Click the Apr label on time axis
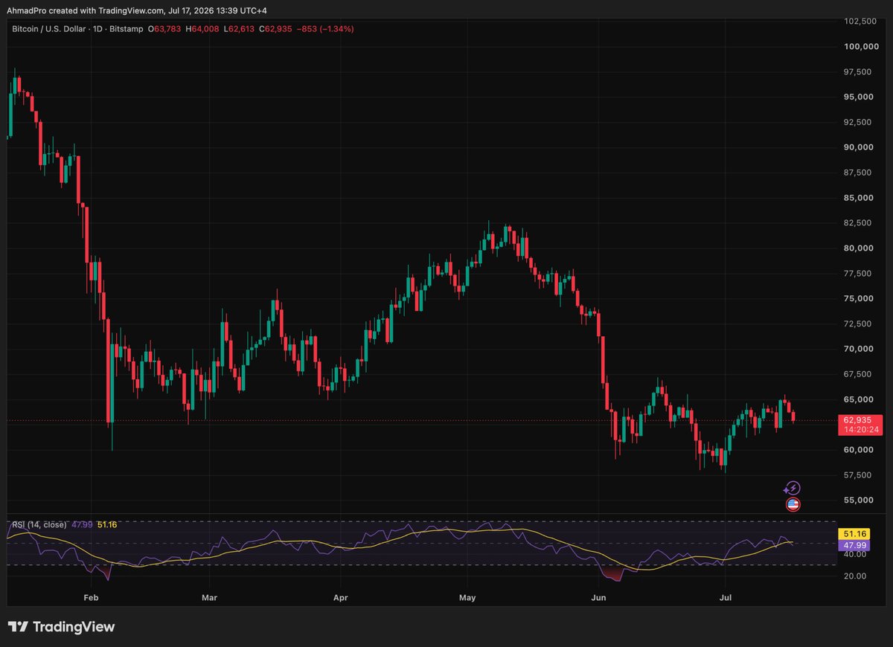The image size is (893, 647). [341, 597]
